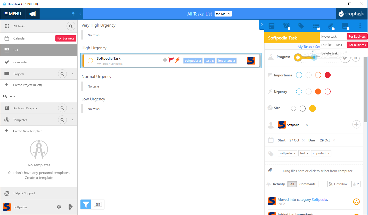Follow the Create a template link
368x215 pixels.
click(39, 178)
